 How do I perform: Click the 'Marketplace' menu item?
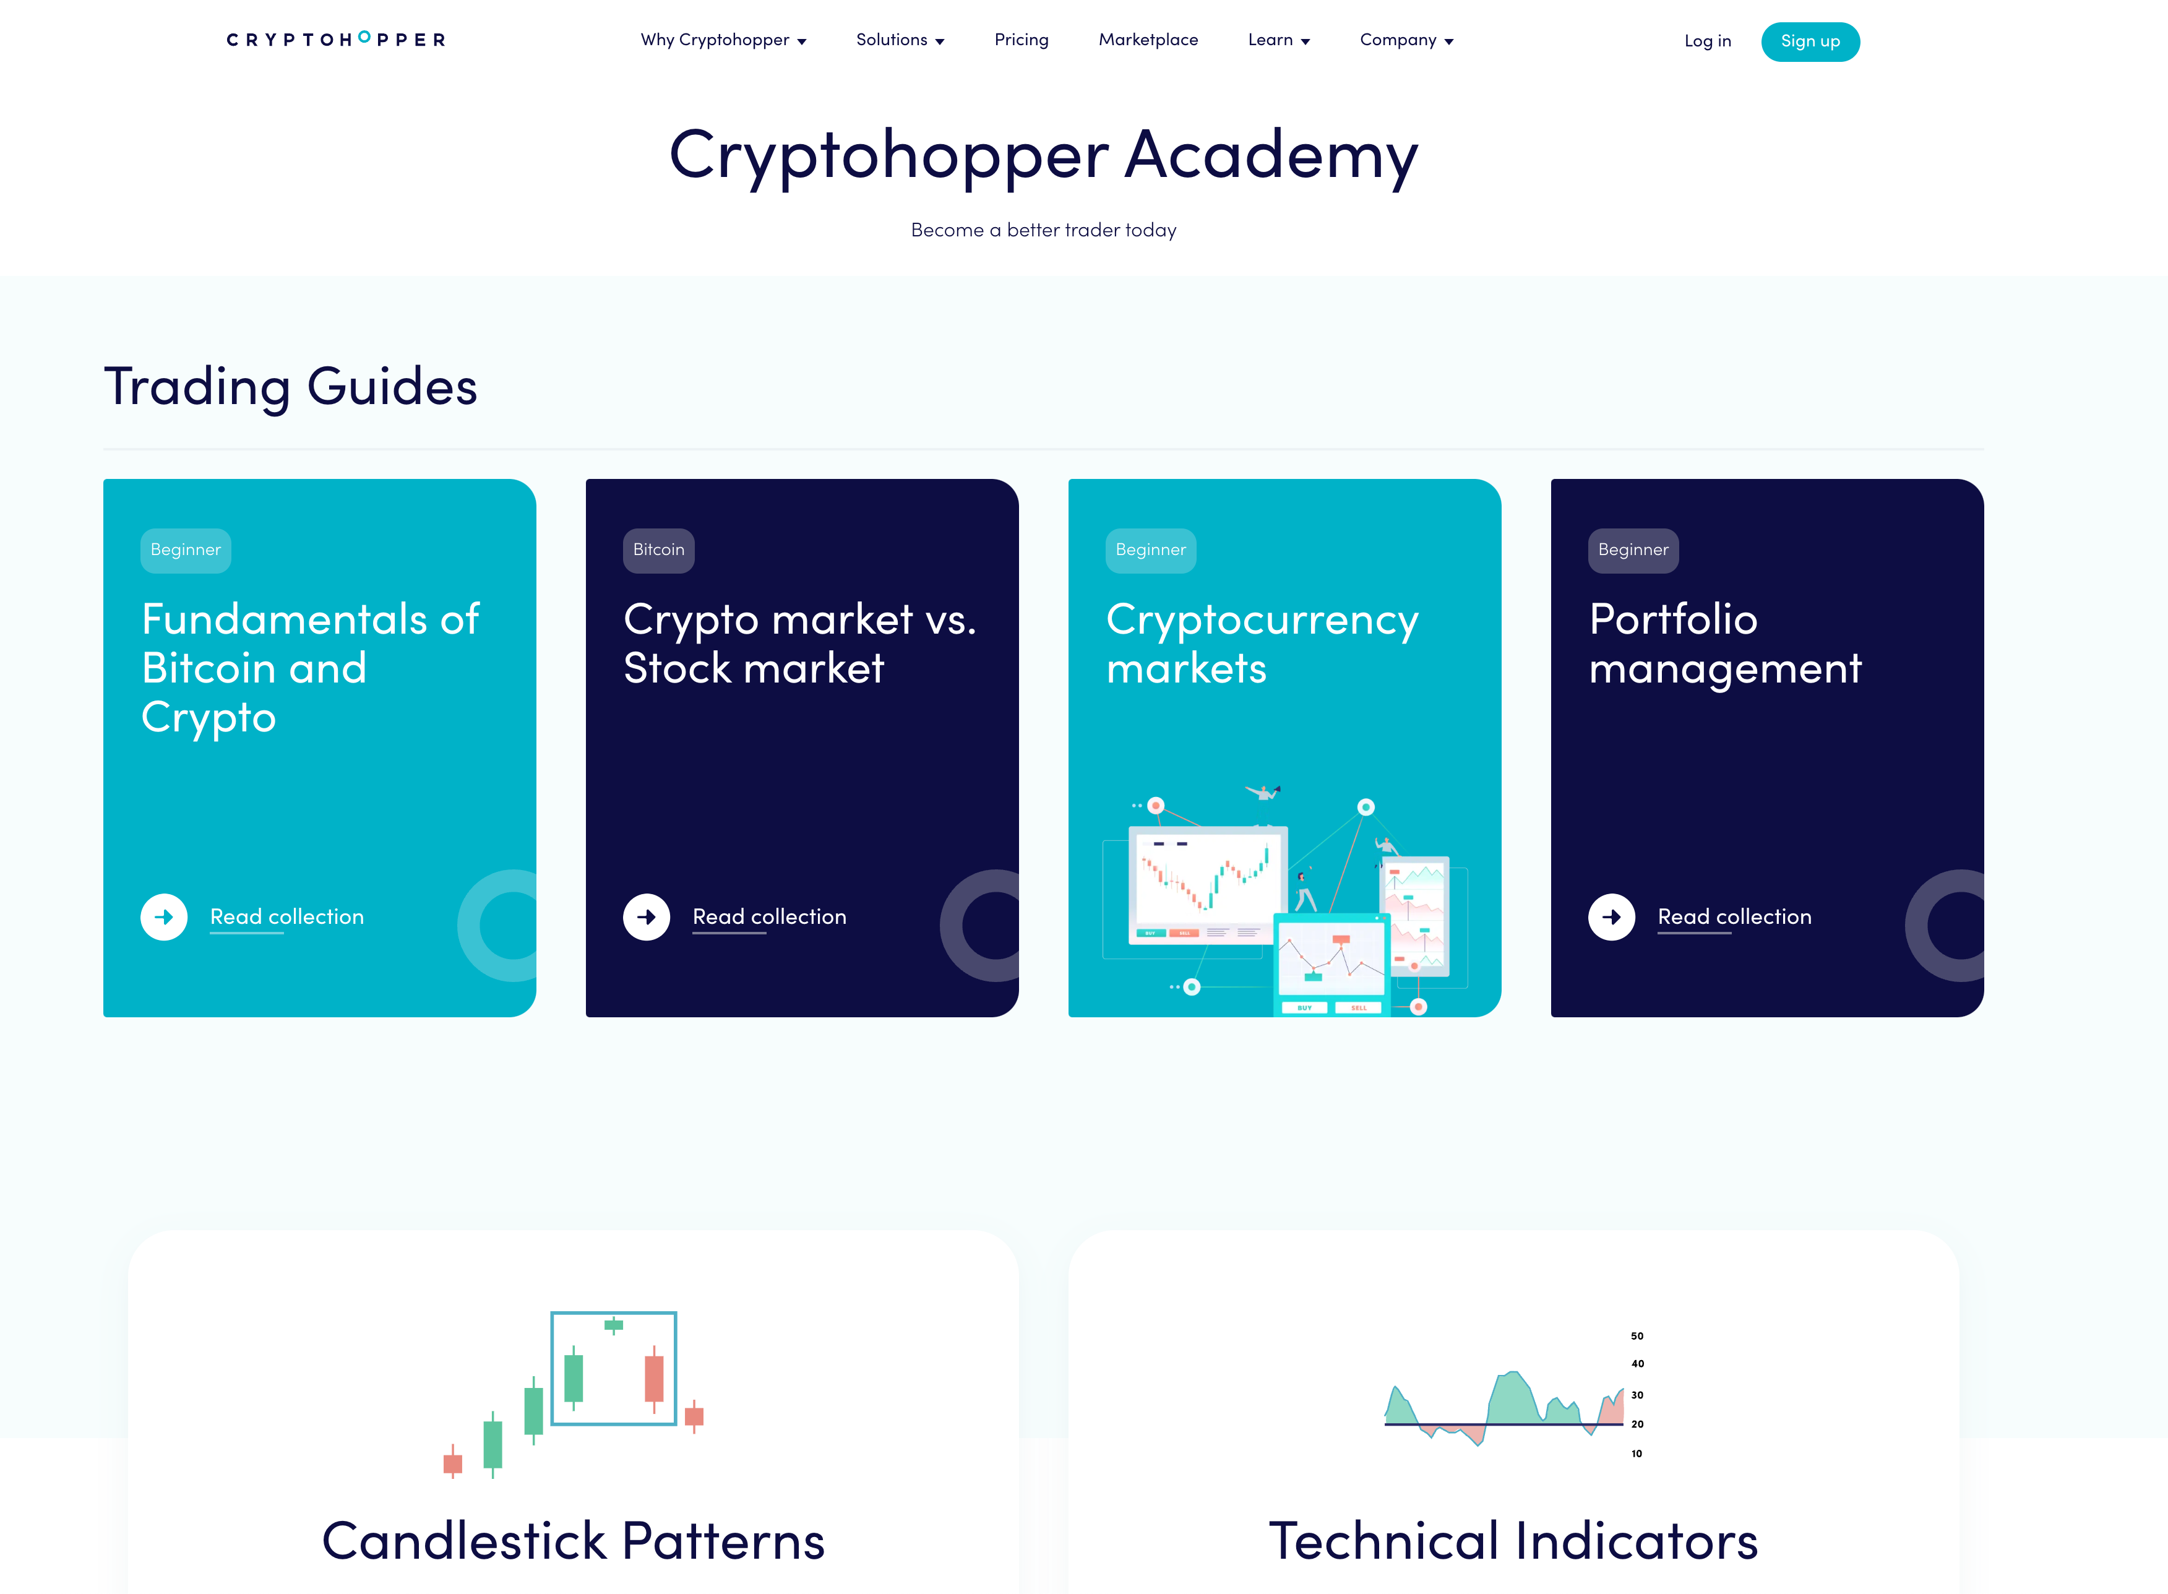pyautogui.click(x=1148, y=40)
